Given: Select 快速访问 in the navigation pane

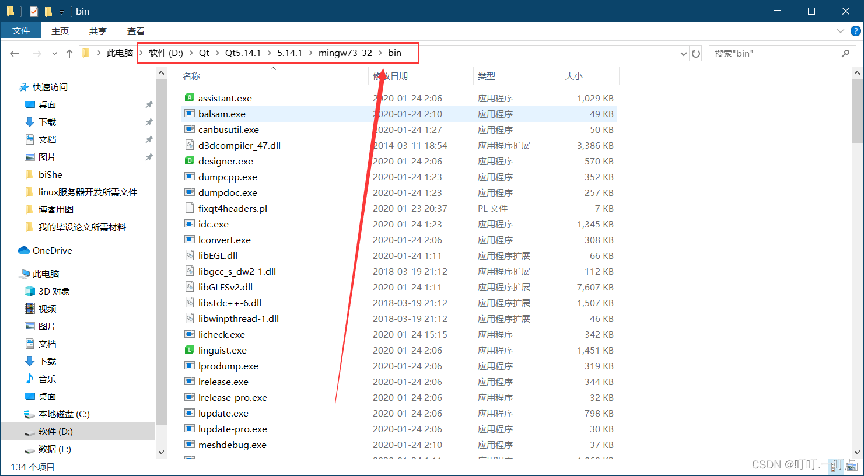Looking at the screenshot, I should click(x=50, y=87).
